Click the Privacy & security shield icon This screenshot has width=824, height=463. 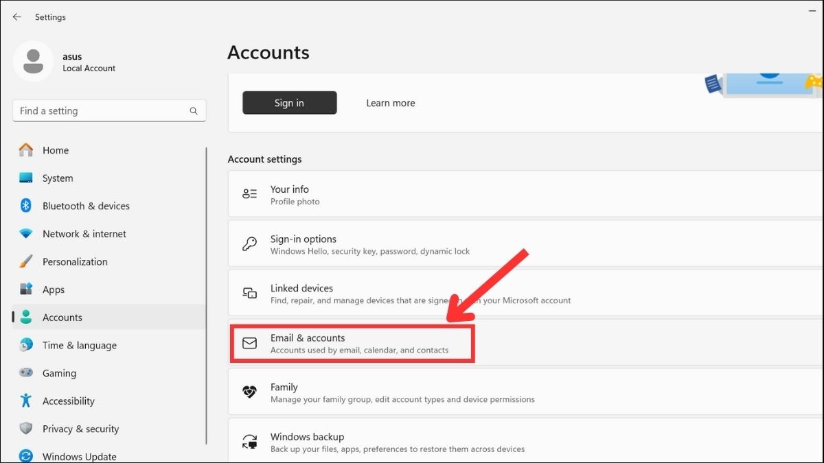[26, 429]
